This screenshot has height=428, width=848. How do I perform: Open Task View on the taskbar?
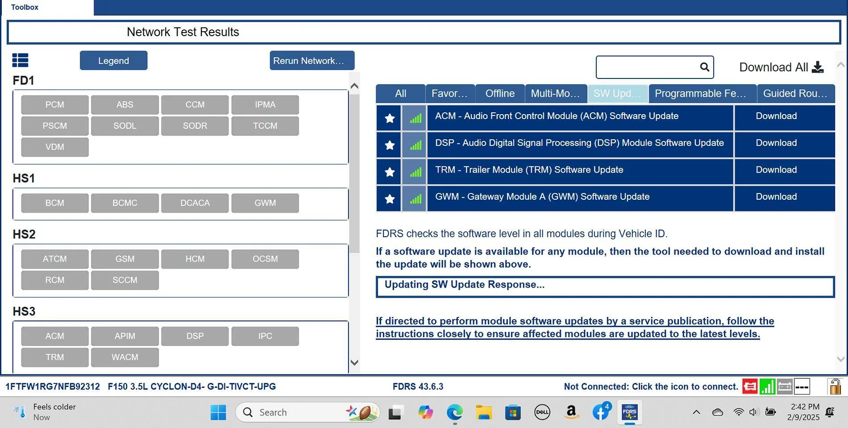(x=395, y=412)
